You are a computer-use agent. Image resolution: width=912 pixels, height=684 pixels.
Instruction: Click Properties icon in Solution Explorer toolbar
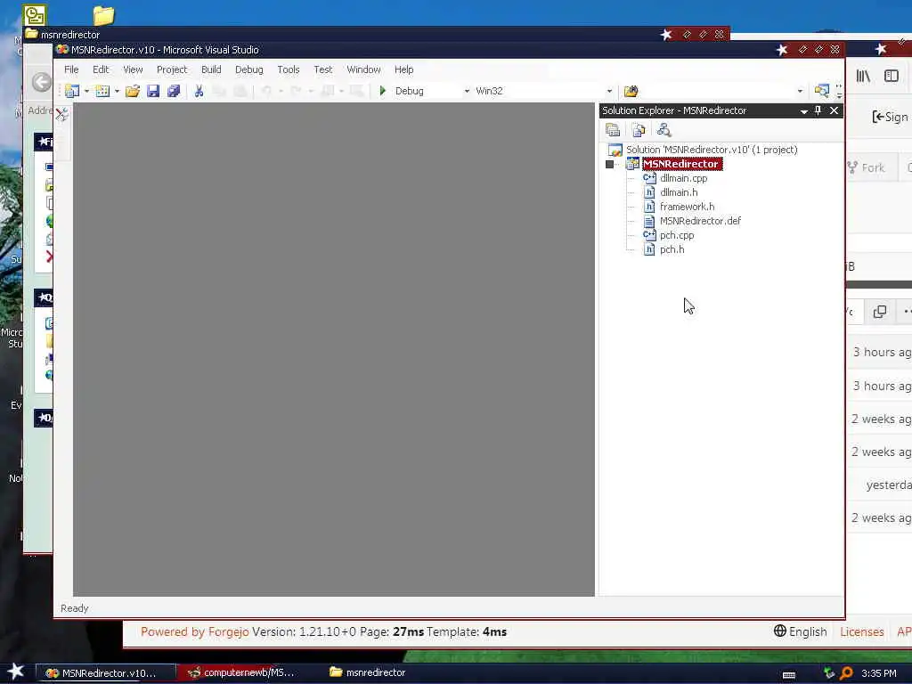click(x=613, y=130)
